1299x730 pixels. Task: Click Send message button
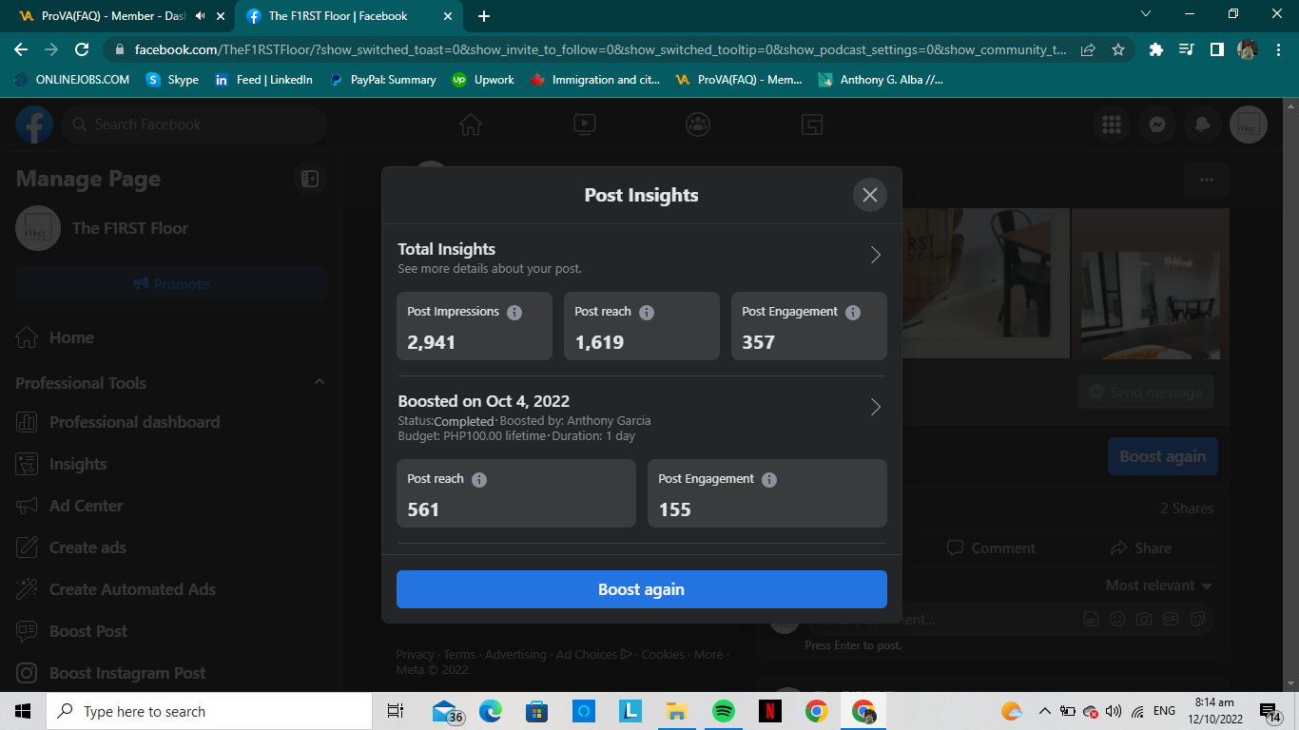tap(1146, 393)
